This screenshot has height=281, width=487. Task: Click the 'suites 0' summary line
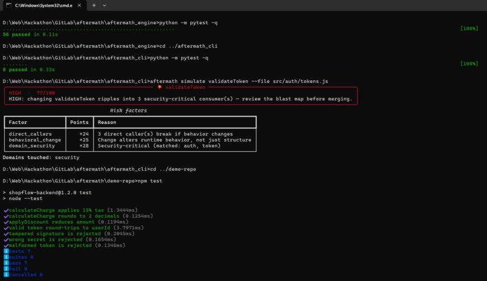pyautogui.click(x=19, y=257)
